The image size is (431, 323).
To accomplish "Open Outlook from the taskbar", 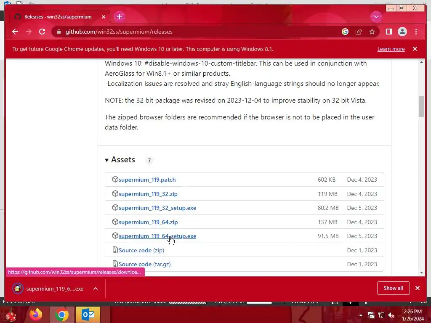I will 88,315.
